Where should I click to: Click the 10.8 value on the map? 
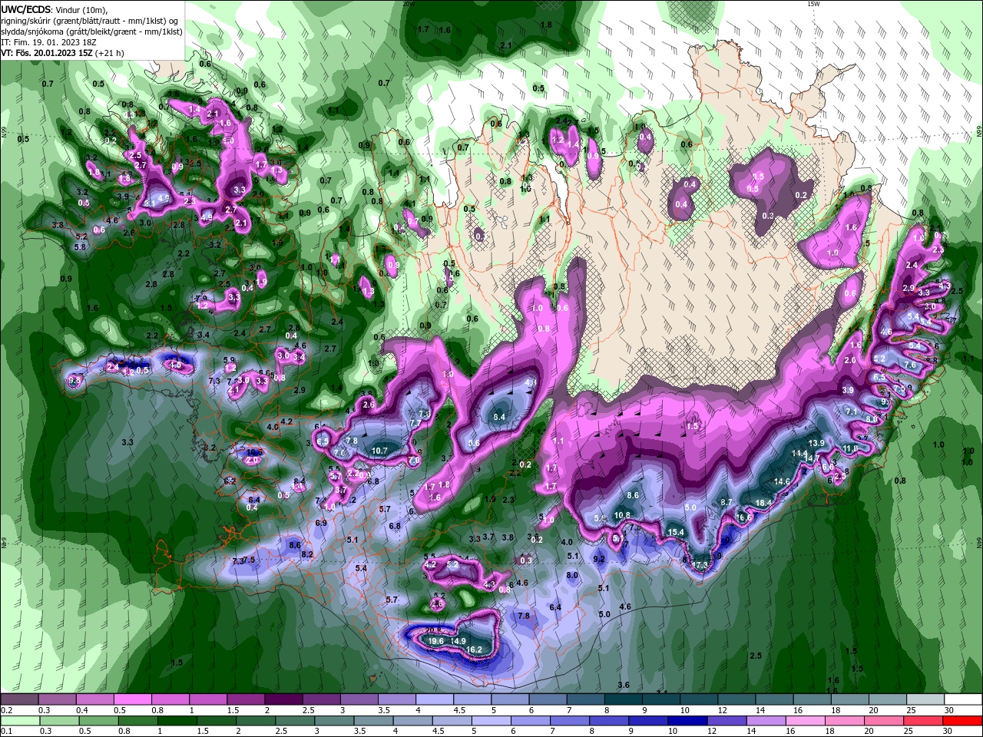(x=622, y=515)
